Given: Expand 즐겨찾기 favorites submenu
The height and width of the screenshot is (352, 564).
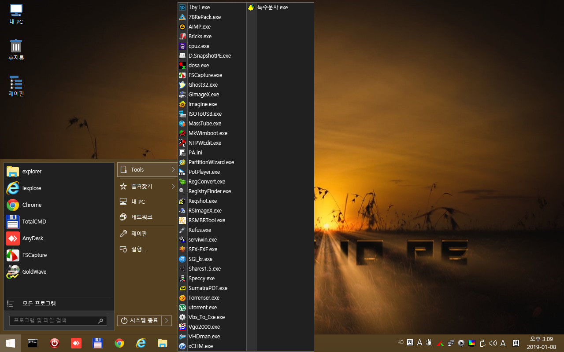Looking at the screenshot, I should tap(147, 186).
